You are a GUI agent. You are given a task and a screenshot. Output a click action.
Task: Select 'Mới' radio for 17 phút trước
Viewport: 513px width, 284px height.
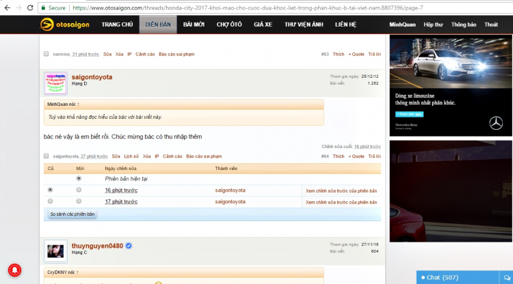(x=79, y=201)
